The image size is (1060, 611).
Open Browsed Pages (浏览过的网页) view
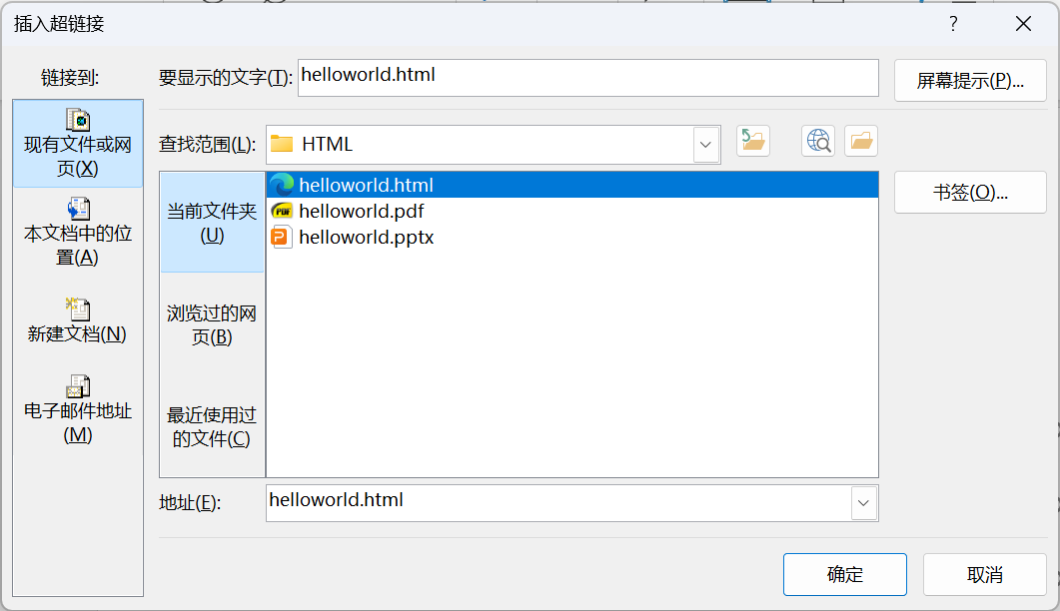pyautogui.click(x=212, y=324)
